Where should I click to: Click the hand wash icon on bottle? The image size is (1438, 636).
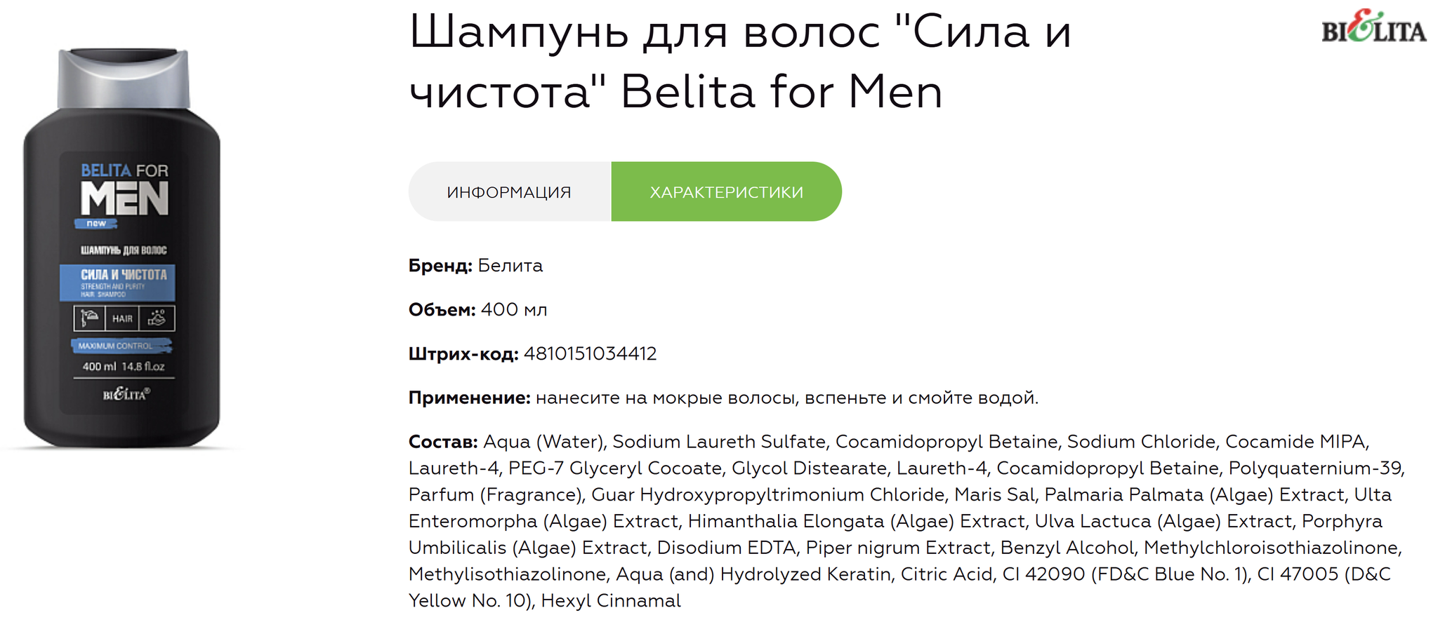click(x=157, y=318)
